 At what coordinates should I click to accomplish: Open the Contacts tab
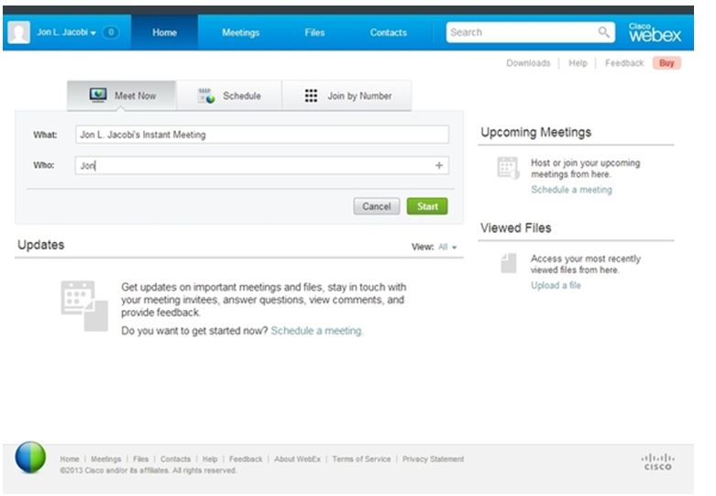coord(388,32)
